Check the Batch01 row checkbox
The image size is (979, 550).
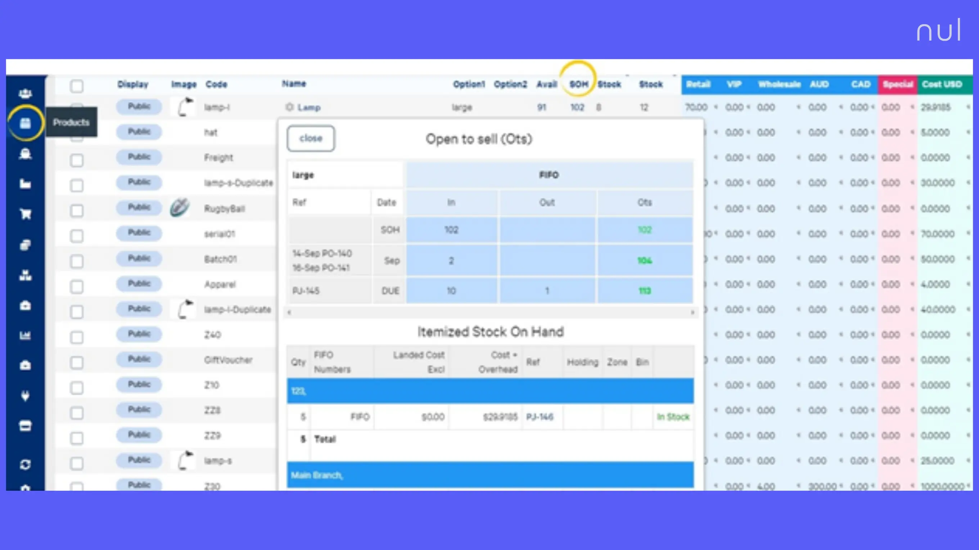(x=77, y=261)
